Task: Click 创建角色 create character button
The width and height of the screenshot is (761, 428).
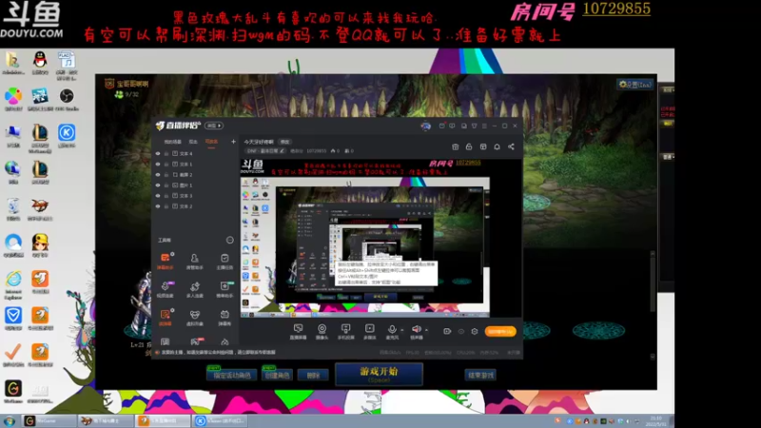Action: [x=277, y=375]
